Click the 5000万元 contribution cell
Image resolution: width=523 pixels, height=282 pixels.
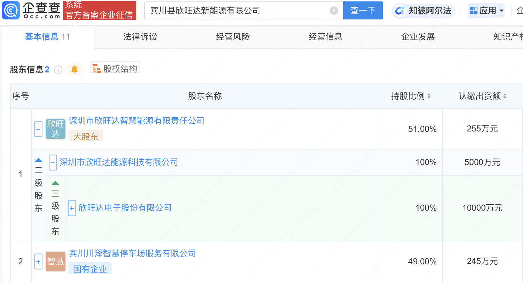[x=482, y=162]
